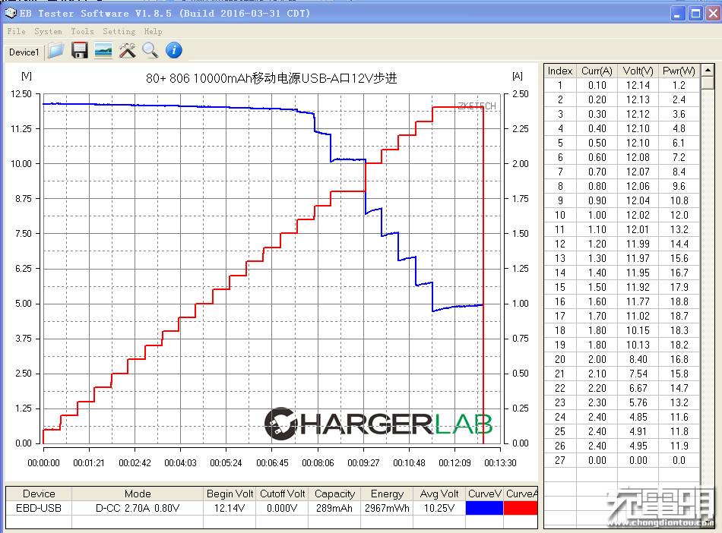Click the red CurveA color swatch

(x=521, y=508)
